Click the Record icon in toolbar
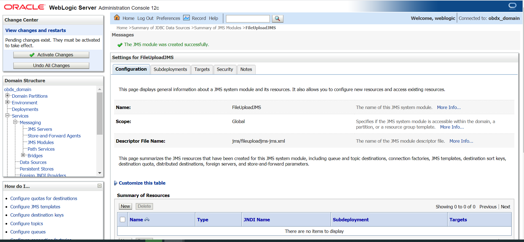Screen dimensions: 524x242 186,18
